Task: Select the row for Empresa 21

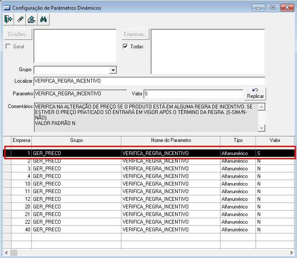Action: [148, 214]
